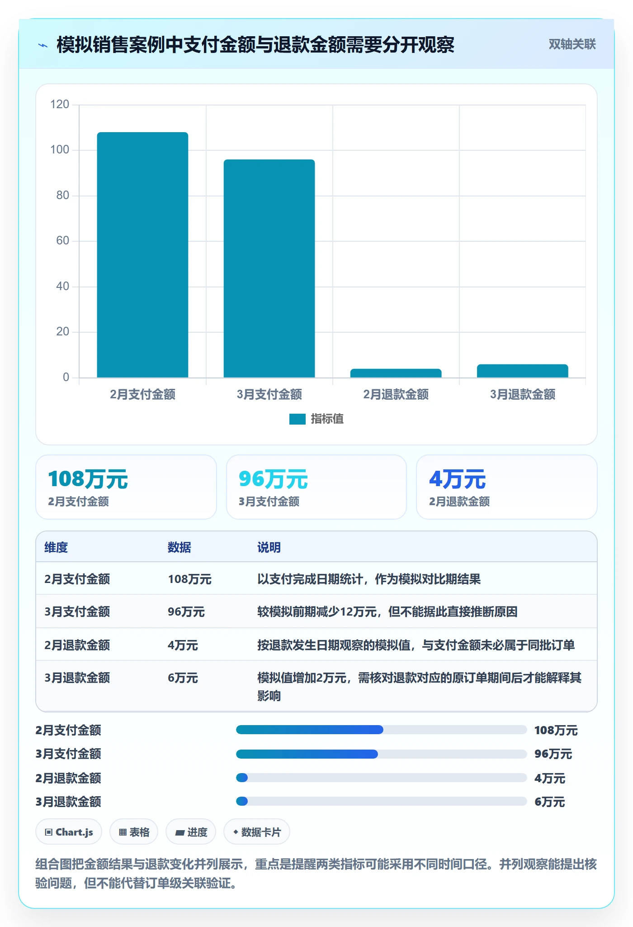
Task: Click table cell 108万元
Action: click(189, 579)
